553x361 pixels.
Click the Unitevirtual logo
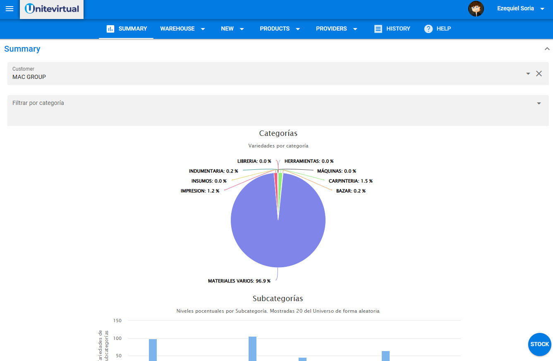click(51, 9)
